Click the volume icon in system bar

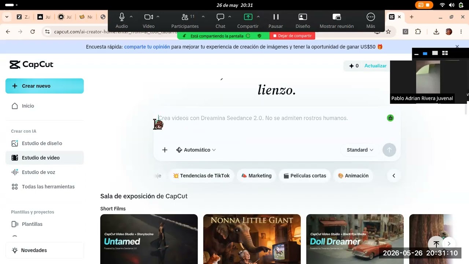click(451, 5)
